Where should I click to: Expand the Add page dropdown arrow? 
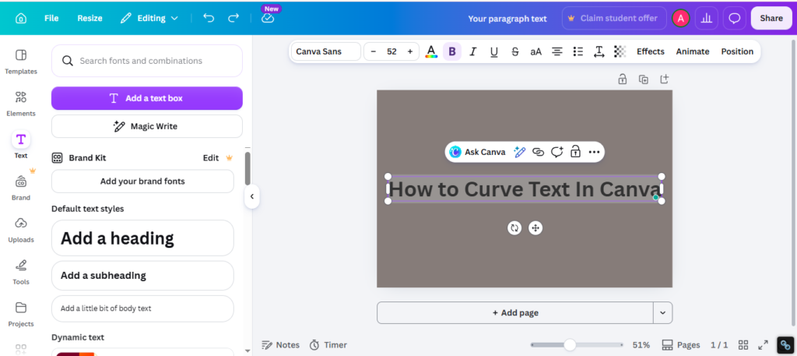[x=663, y=313]
